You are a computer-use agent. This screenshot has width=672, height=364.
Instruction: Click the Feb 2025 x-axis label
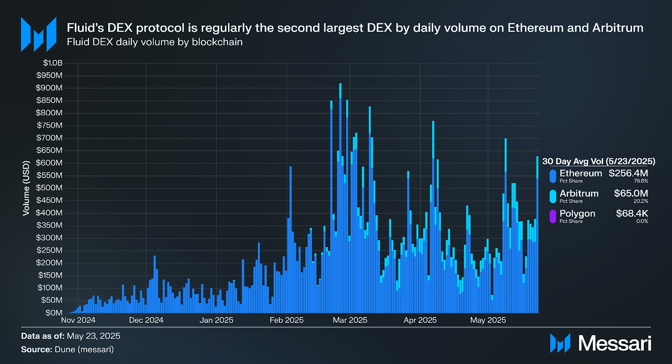286,320
